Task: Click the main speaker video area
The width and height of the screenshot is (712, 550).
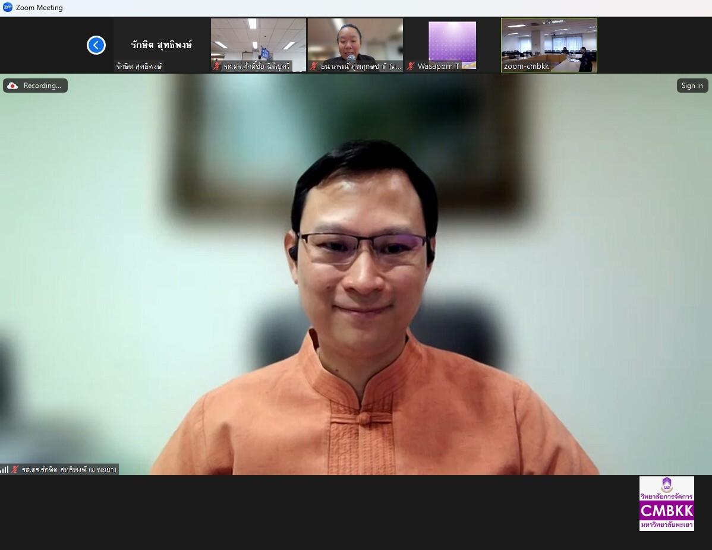Action: tap(356, 274)
